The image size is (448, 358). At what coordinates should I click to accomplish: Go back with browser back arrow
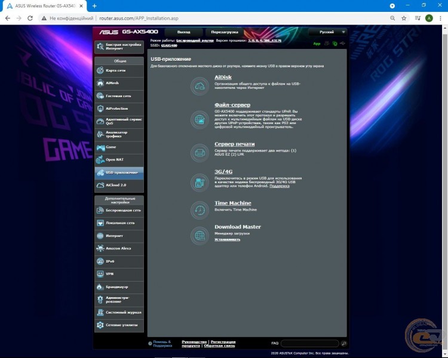tap(8, 18)
